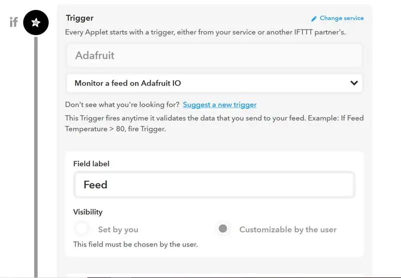Select the Customizable by the user radio circle
Image resolution: width=401 pixels, height=278 pixels.
point(223,228)
